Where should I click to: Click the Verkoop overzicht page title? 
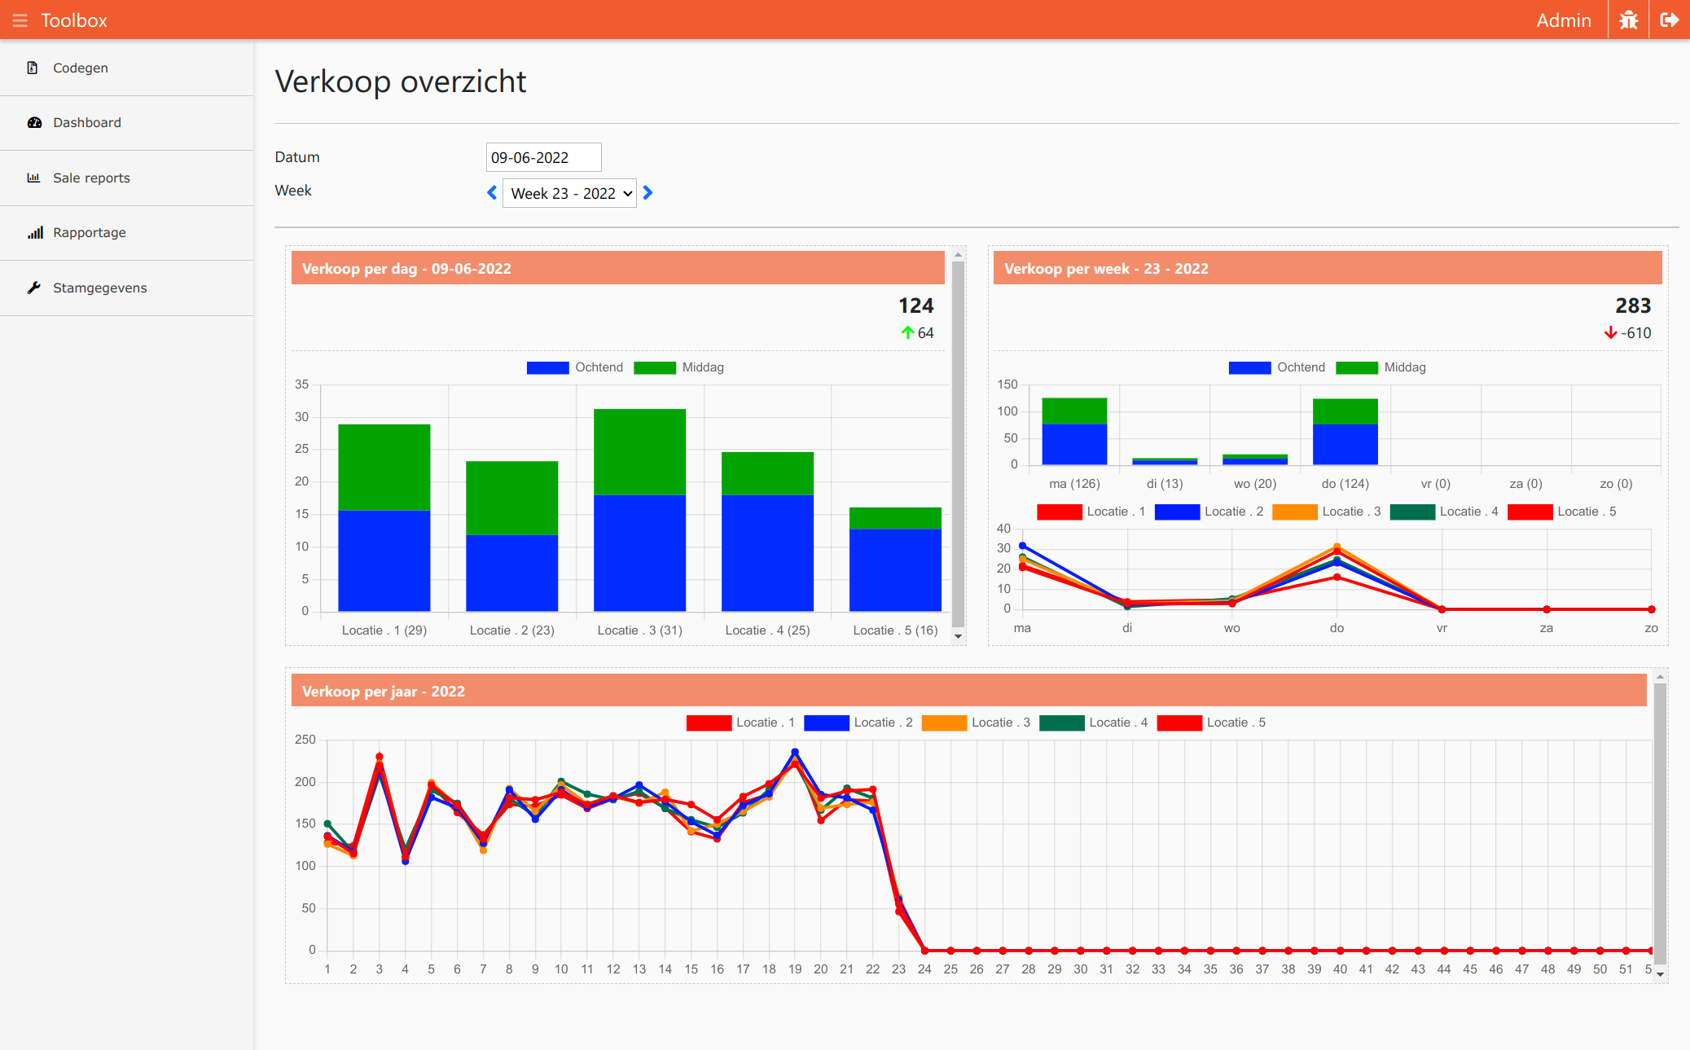pos(401,81)
